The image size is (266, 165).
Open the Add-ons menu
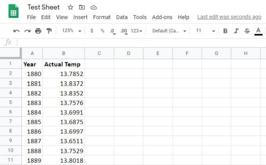(x=162, y=17)
